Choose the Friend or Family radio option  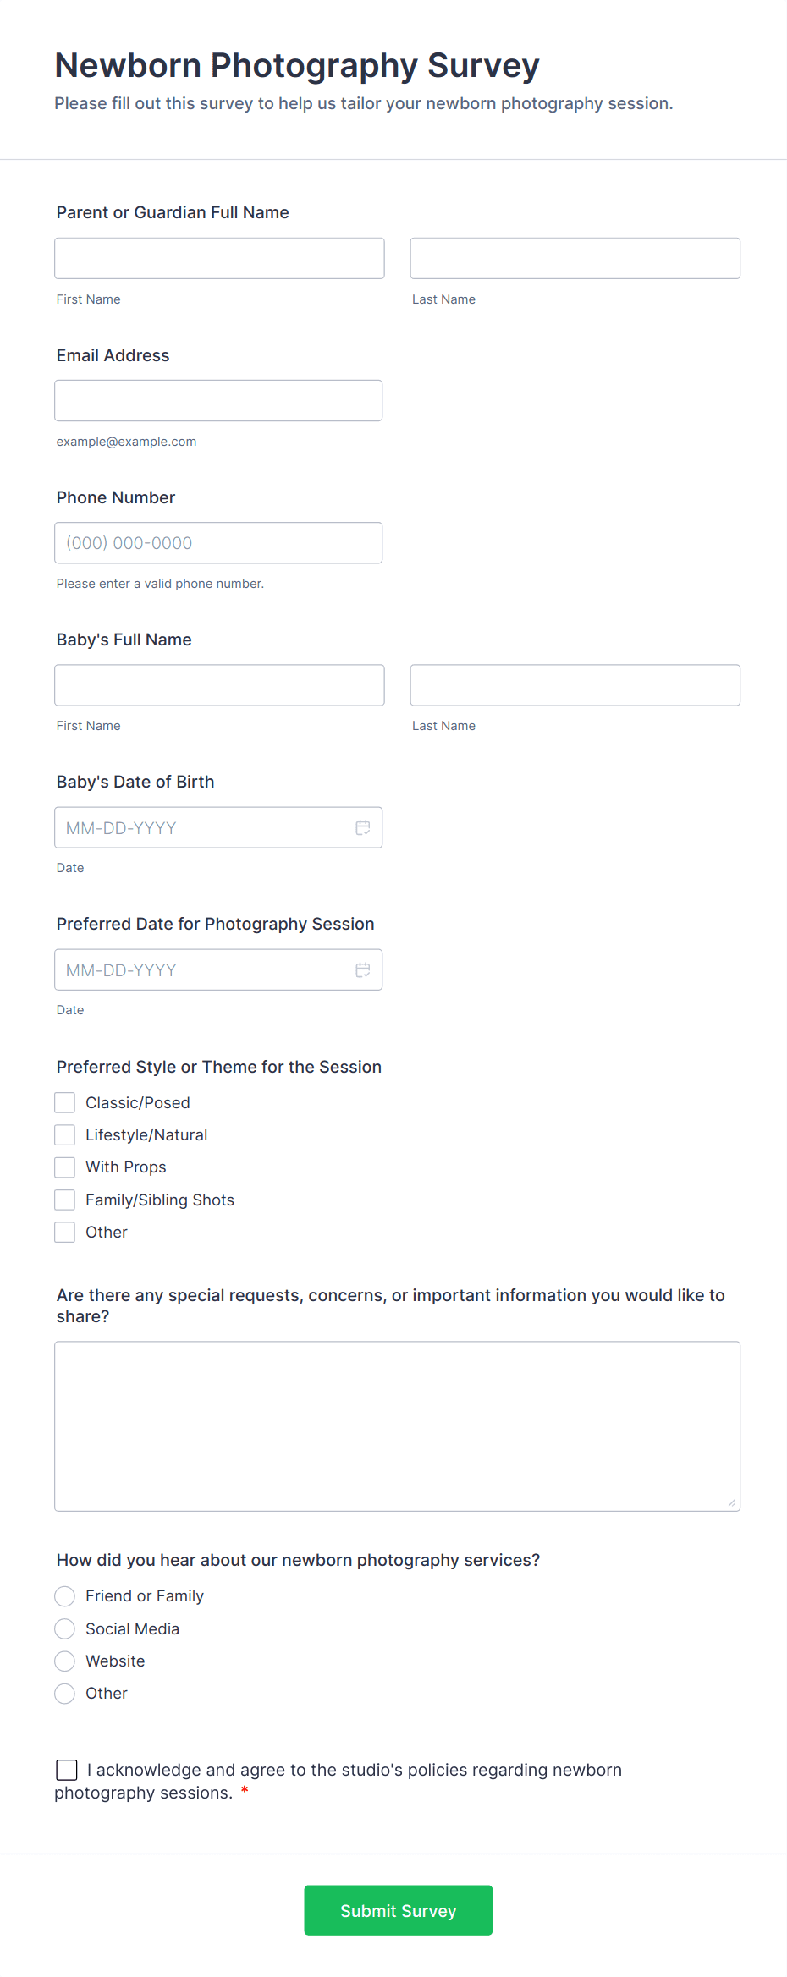coord(65,1596)
